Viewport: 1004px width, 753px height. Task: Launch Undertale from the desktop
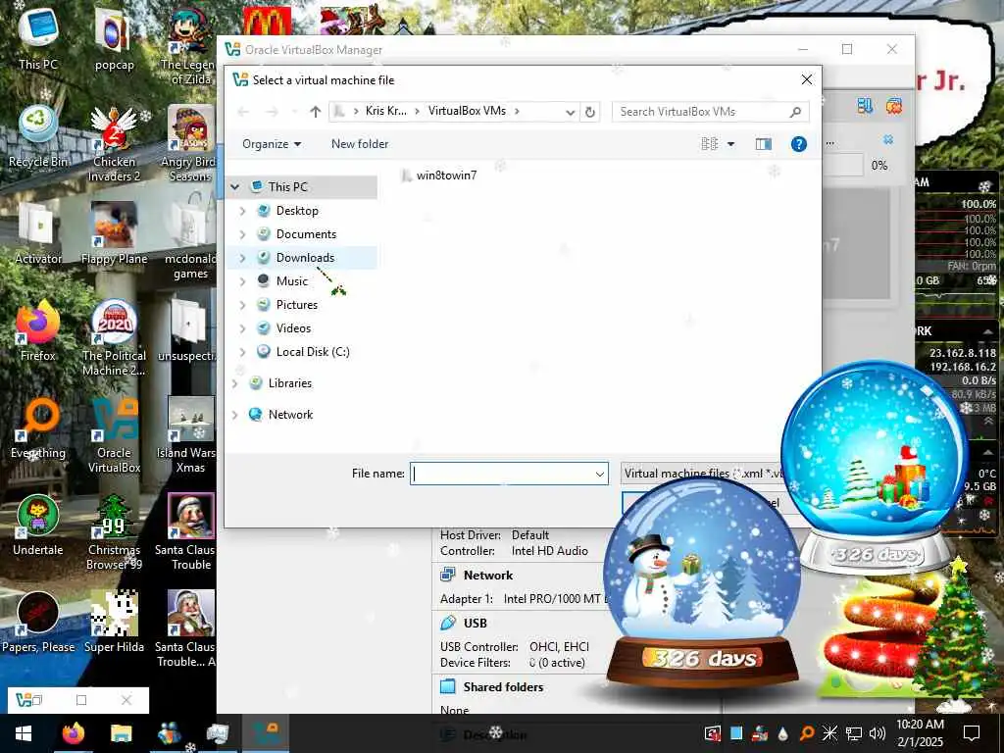[38, 526]
